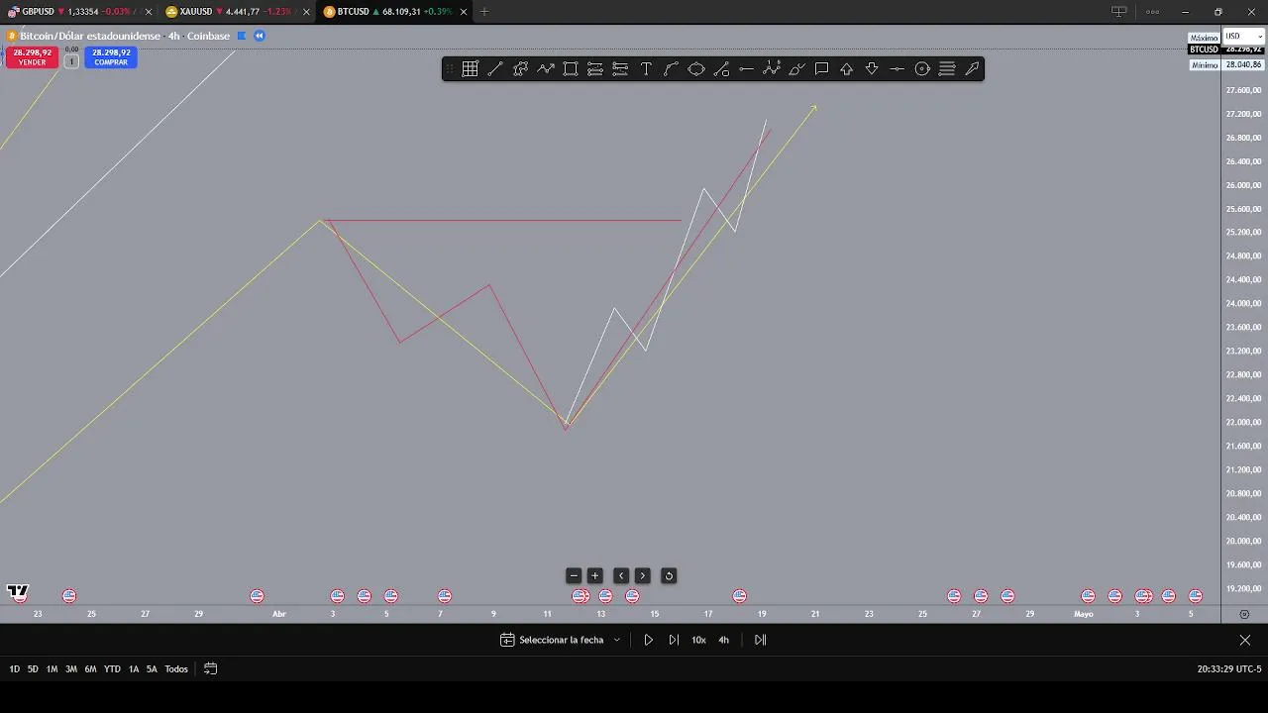
Task: Select the arrow up marker tool
Action: [847, 68]
